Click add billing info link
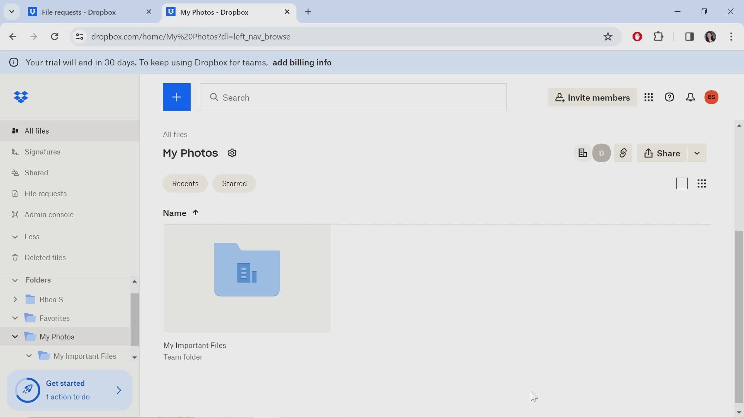This screenshot has height=418, width=744. 302,62
